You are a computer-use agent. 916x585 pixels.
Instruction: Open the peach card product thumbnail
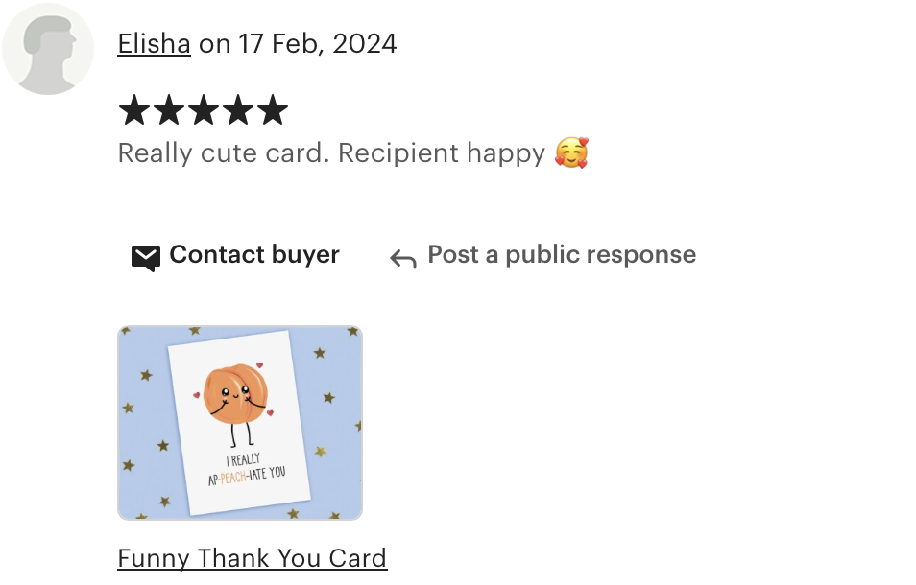[x=240, y=423]
